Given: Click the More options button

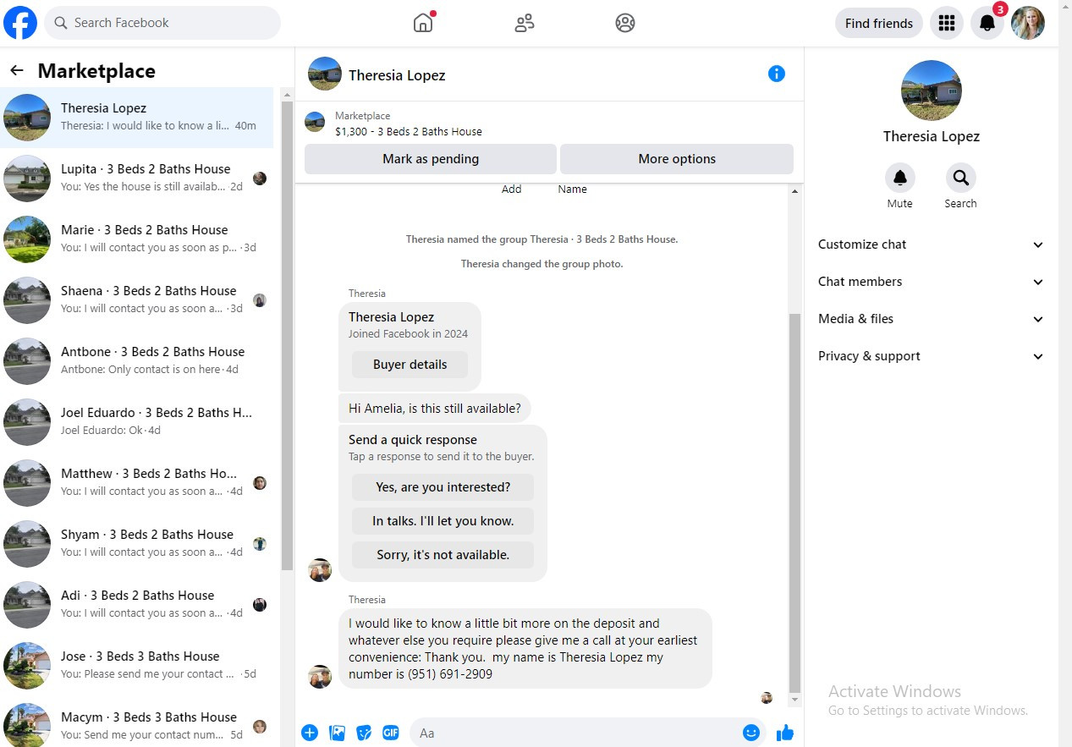Looking at the screenshot, I should point(677,159).
